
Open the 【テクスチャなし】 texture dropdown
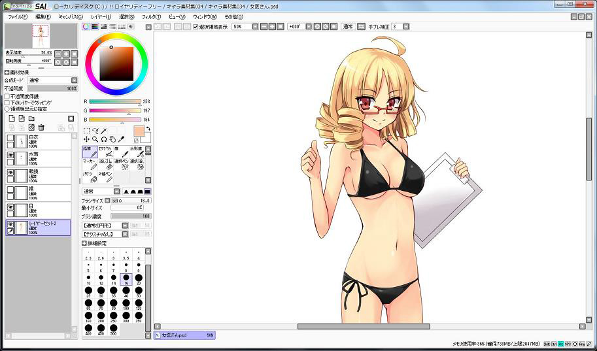click(x=124, y=234)
